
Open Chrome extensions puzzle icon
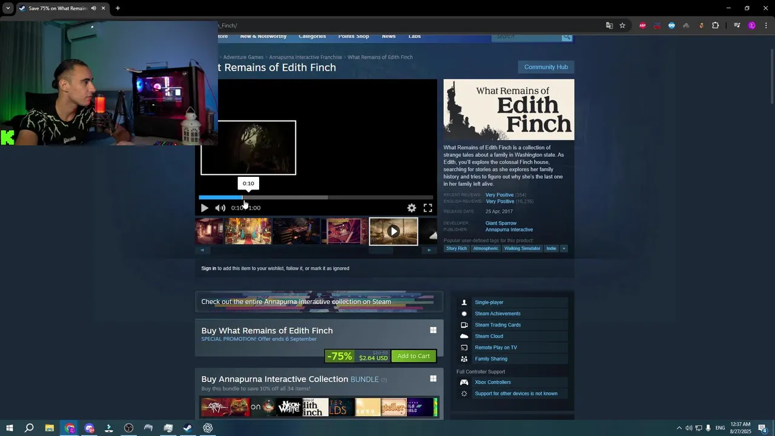716,25
